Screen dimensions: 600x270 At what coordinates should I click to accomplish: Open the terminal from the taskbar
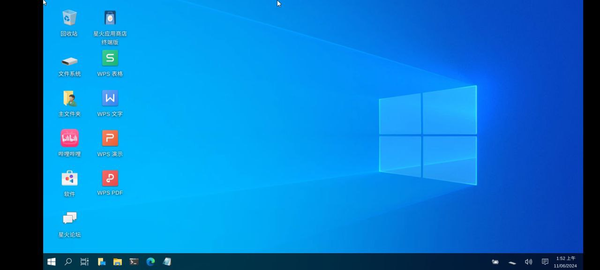click(134, 262)
